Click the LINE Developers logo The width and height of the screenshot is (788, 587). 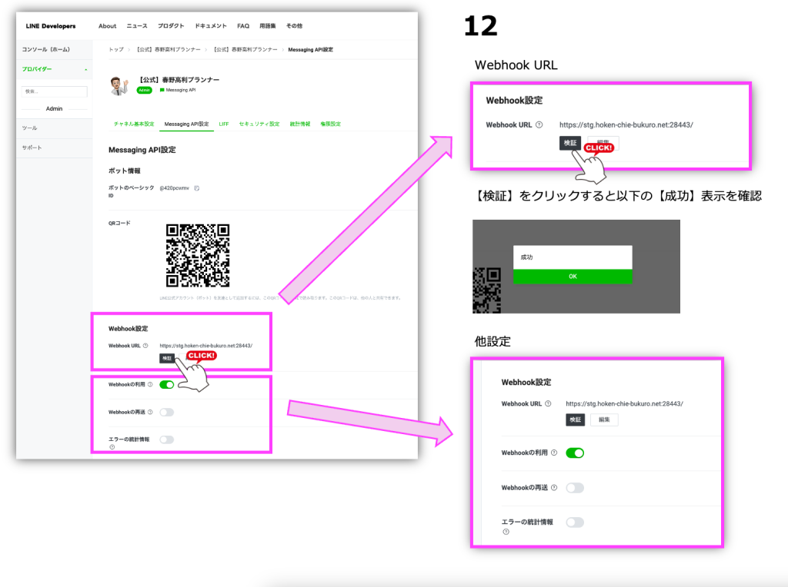[51, 26]
